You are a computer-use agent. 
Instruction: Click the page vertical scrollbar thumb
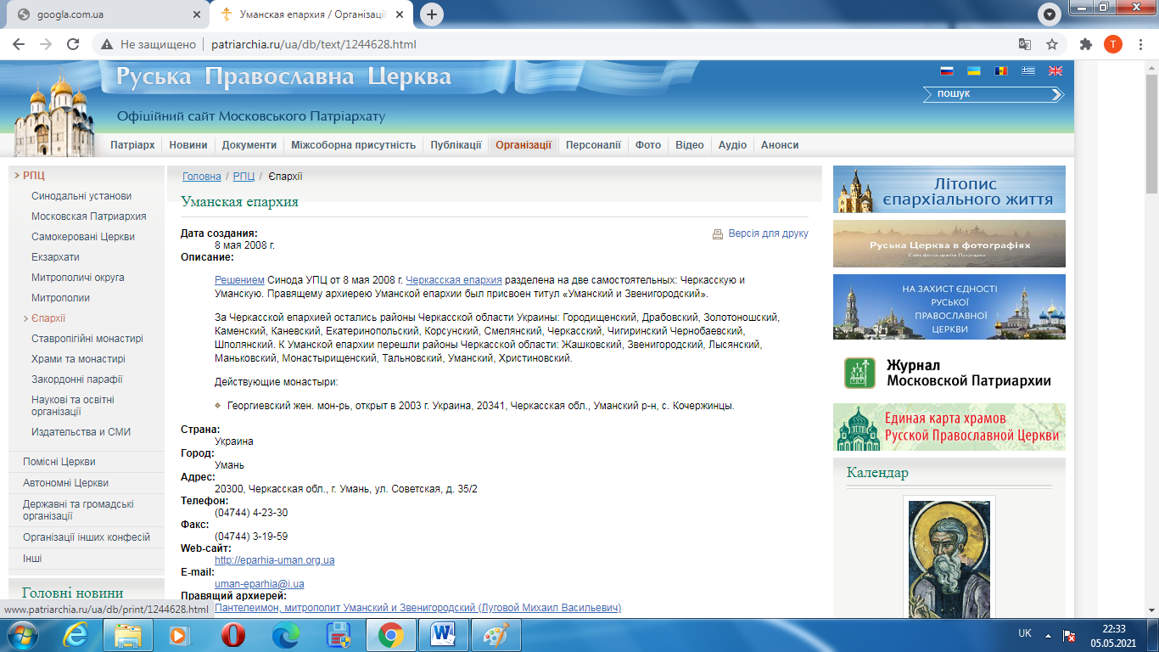click(x=1151, y=136)
